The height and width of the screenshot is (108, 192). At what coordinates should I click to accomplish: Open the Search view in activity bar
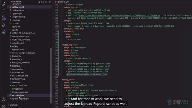pos(4,11)
